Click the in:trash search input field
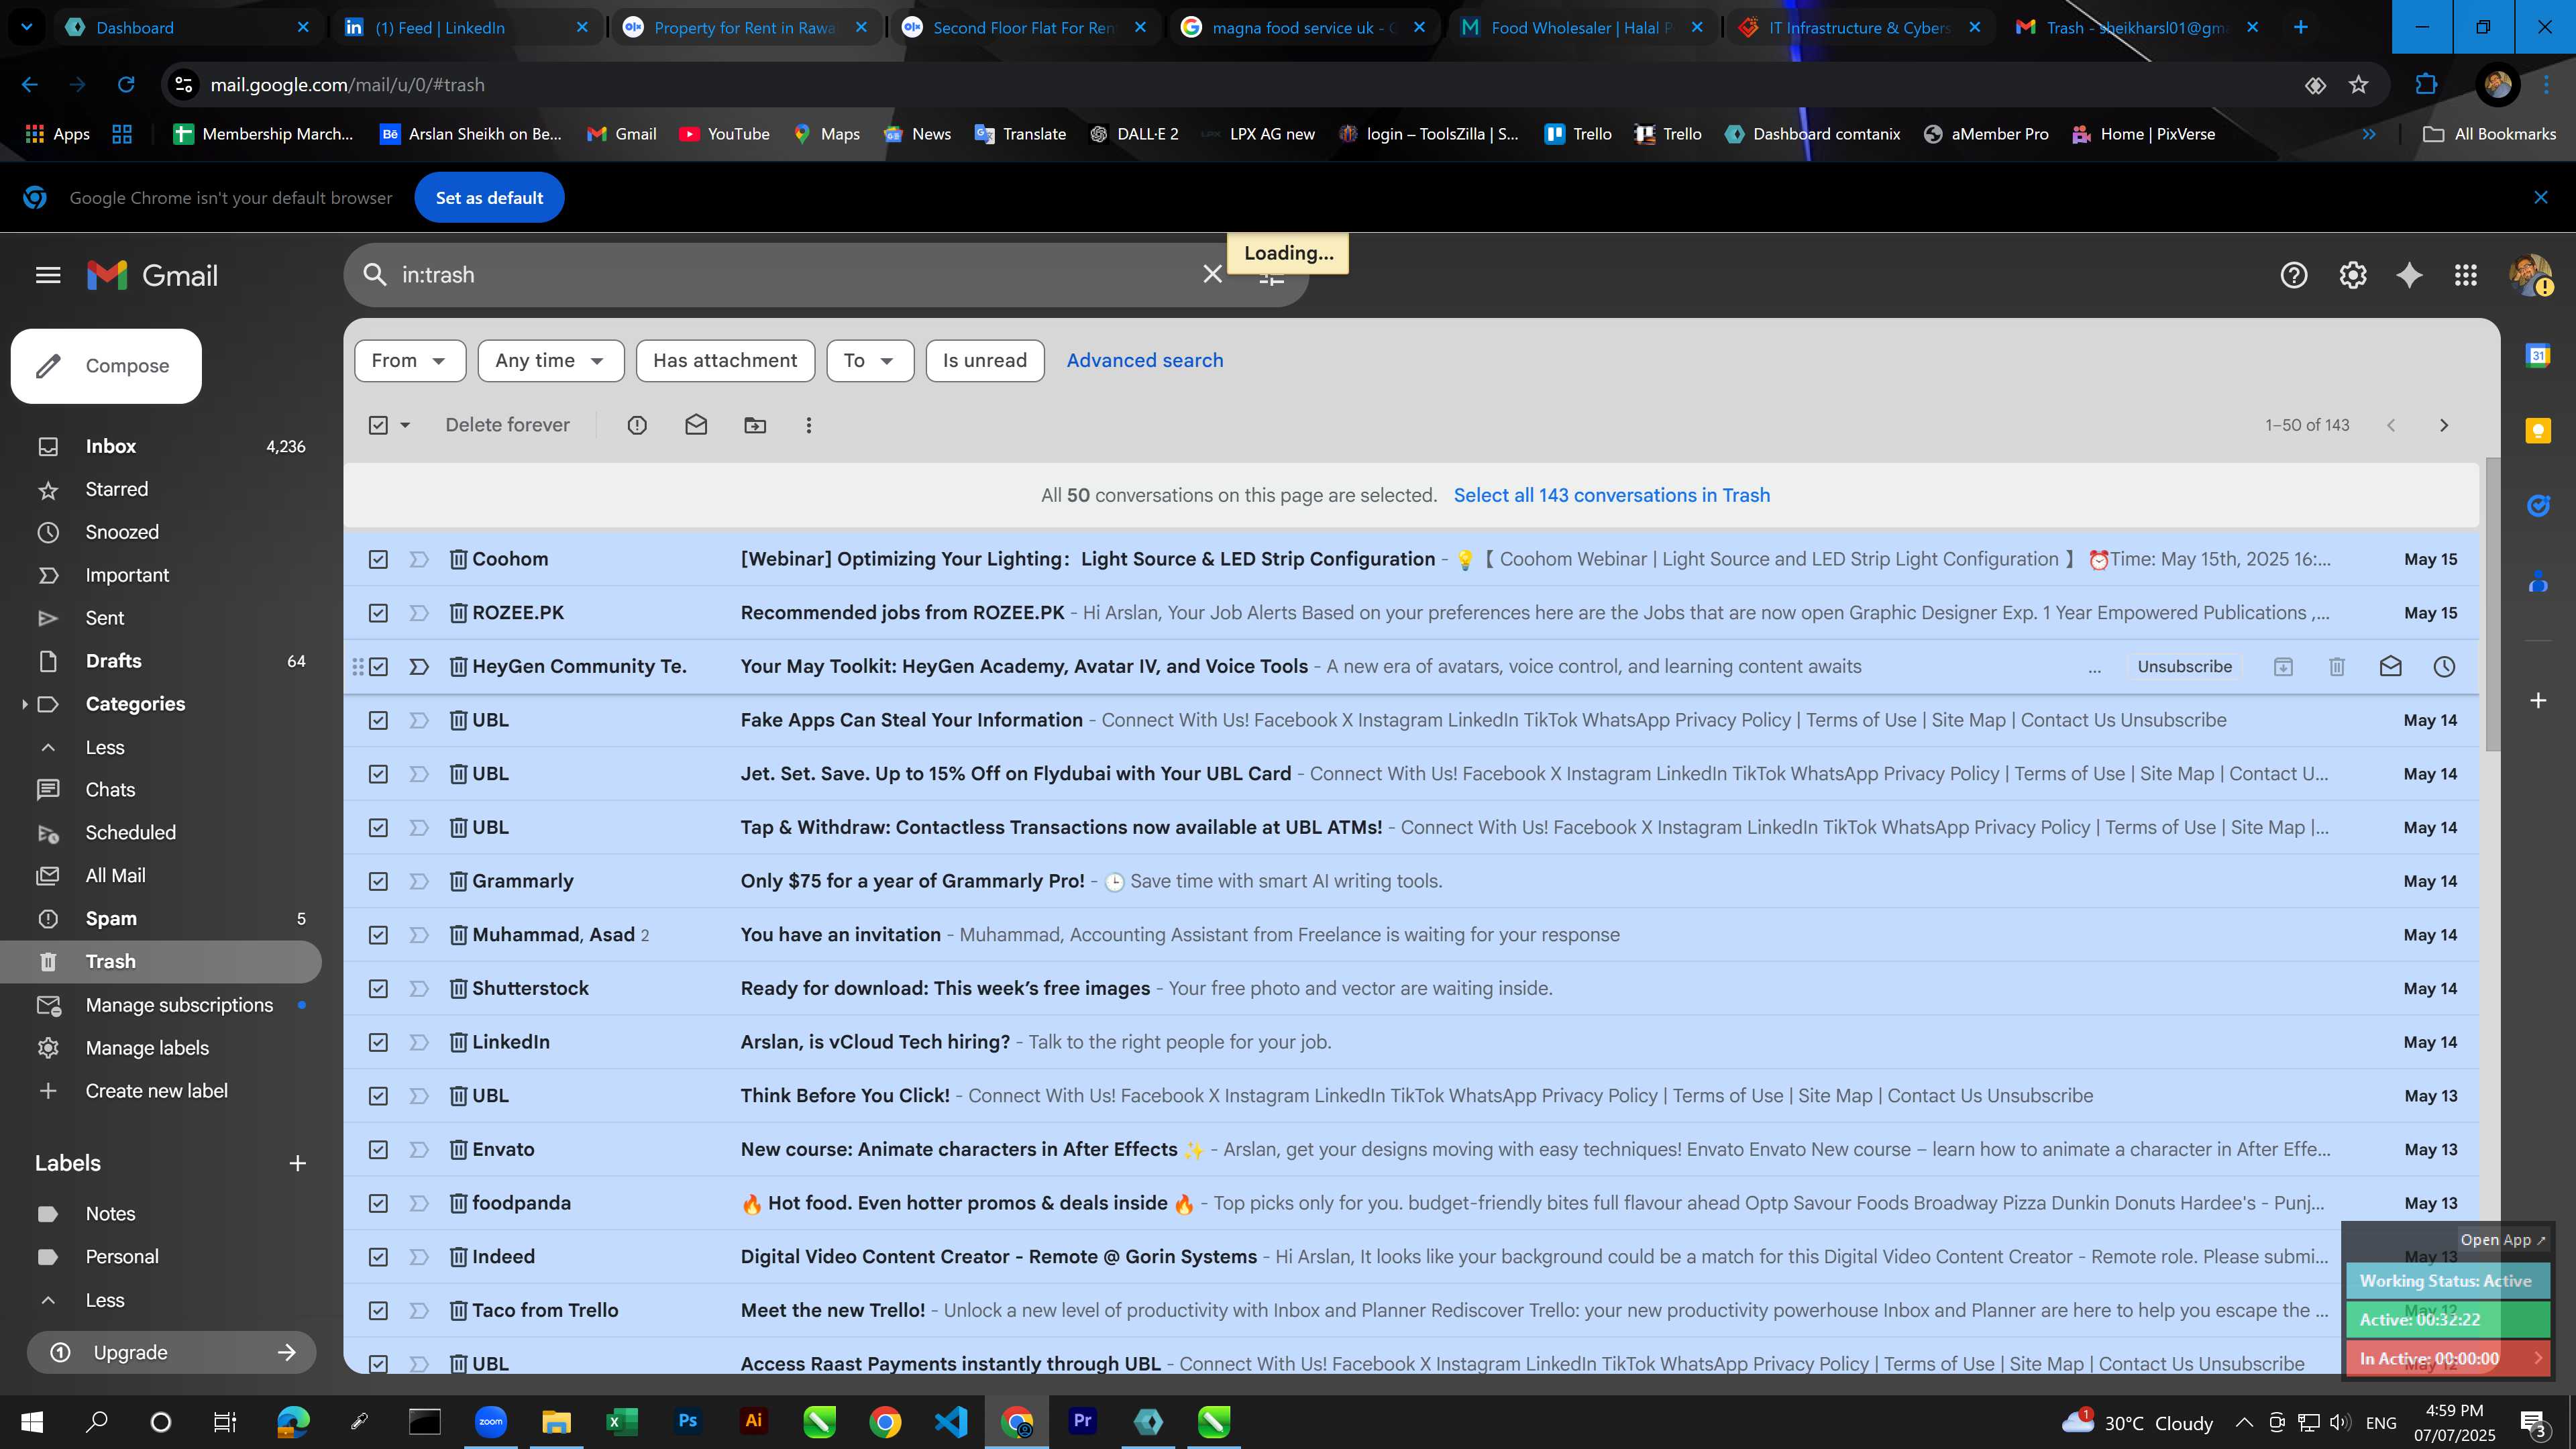The width and height of the screenshot is (2576, 1449). [x=790, y=274]
